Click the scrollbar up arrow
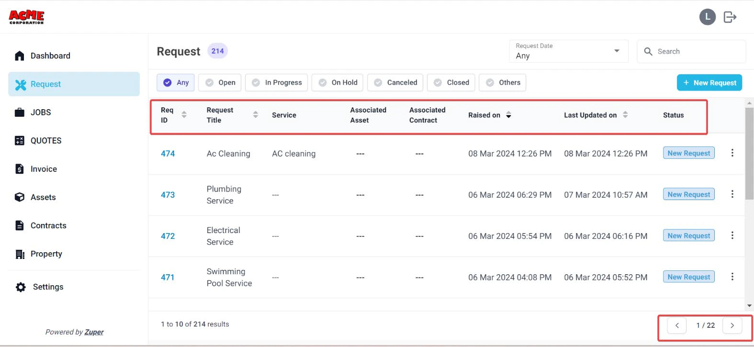The width and height of the screenshot is (754, 347). (749, 102)
